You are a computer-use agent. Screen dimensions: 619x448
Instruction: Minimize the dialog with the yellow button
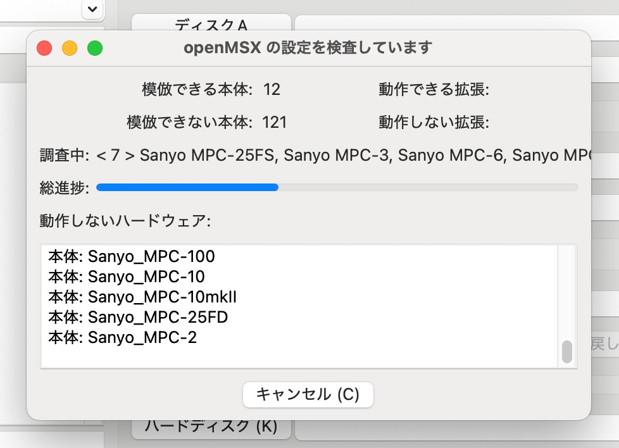click(x=70, y=48)
